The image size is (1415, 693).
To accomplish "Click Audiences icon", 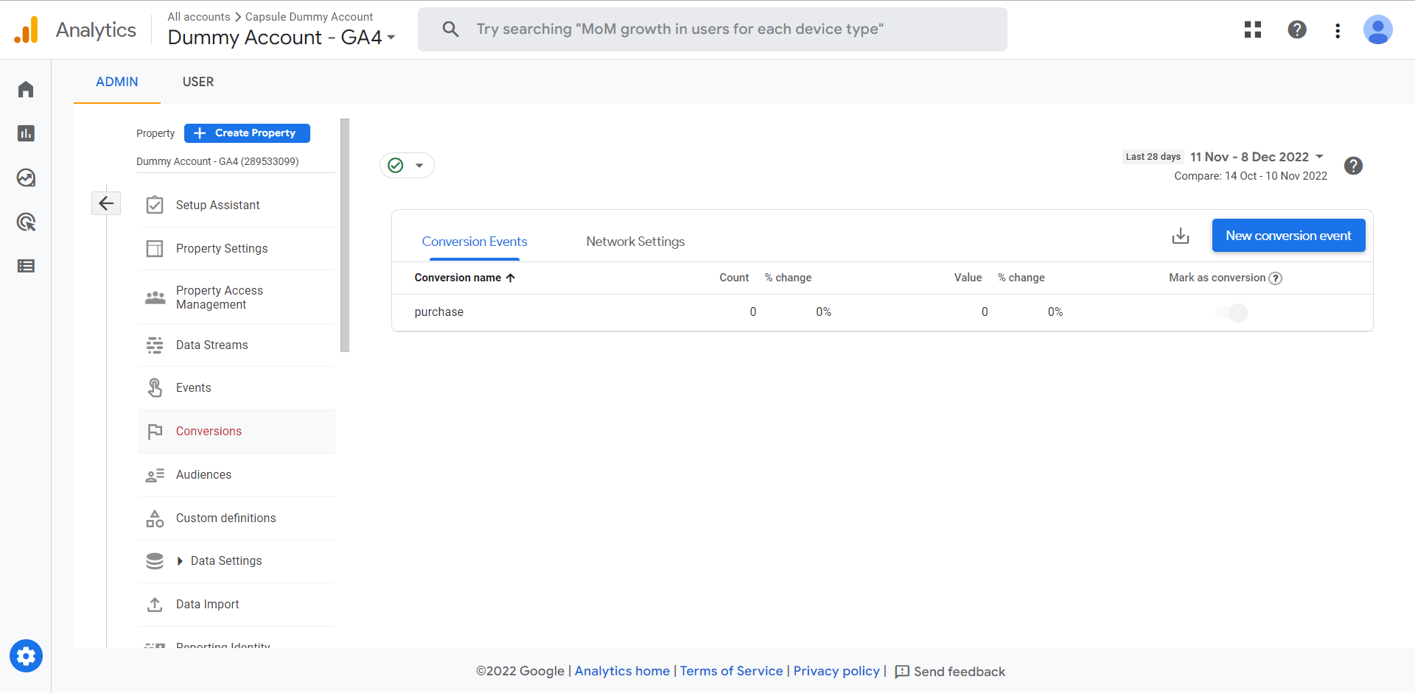I will (x=155, y=475).
